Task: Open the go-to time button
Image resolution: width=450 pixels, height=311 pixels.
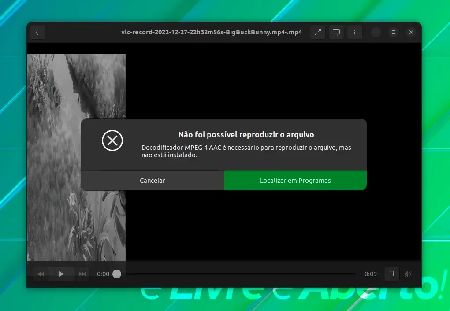Action: tap(392, 274)
